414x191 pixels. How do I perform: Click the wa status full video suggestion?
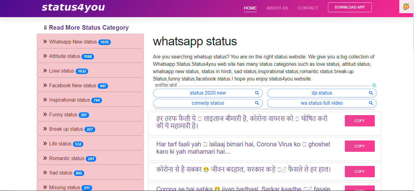322,103
